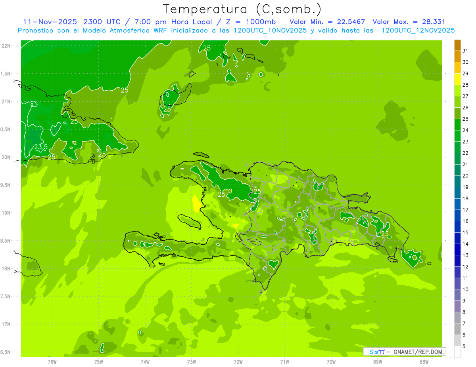The width and height of the screenshot is (476, 367).
Task: Click the "31" value on the color scale
Action: pyautogui.click(x=465, y=51)
